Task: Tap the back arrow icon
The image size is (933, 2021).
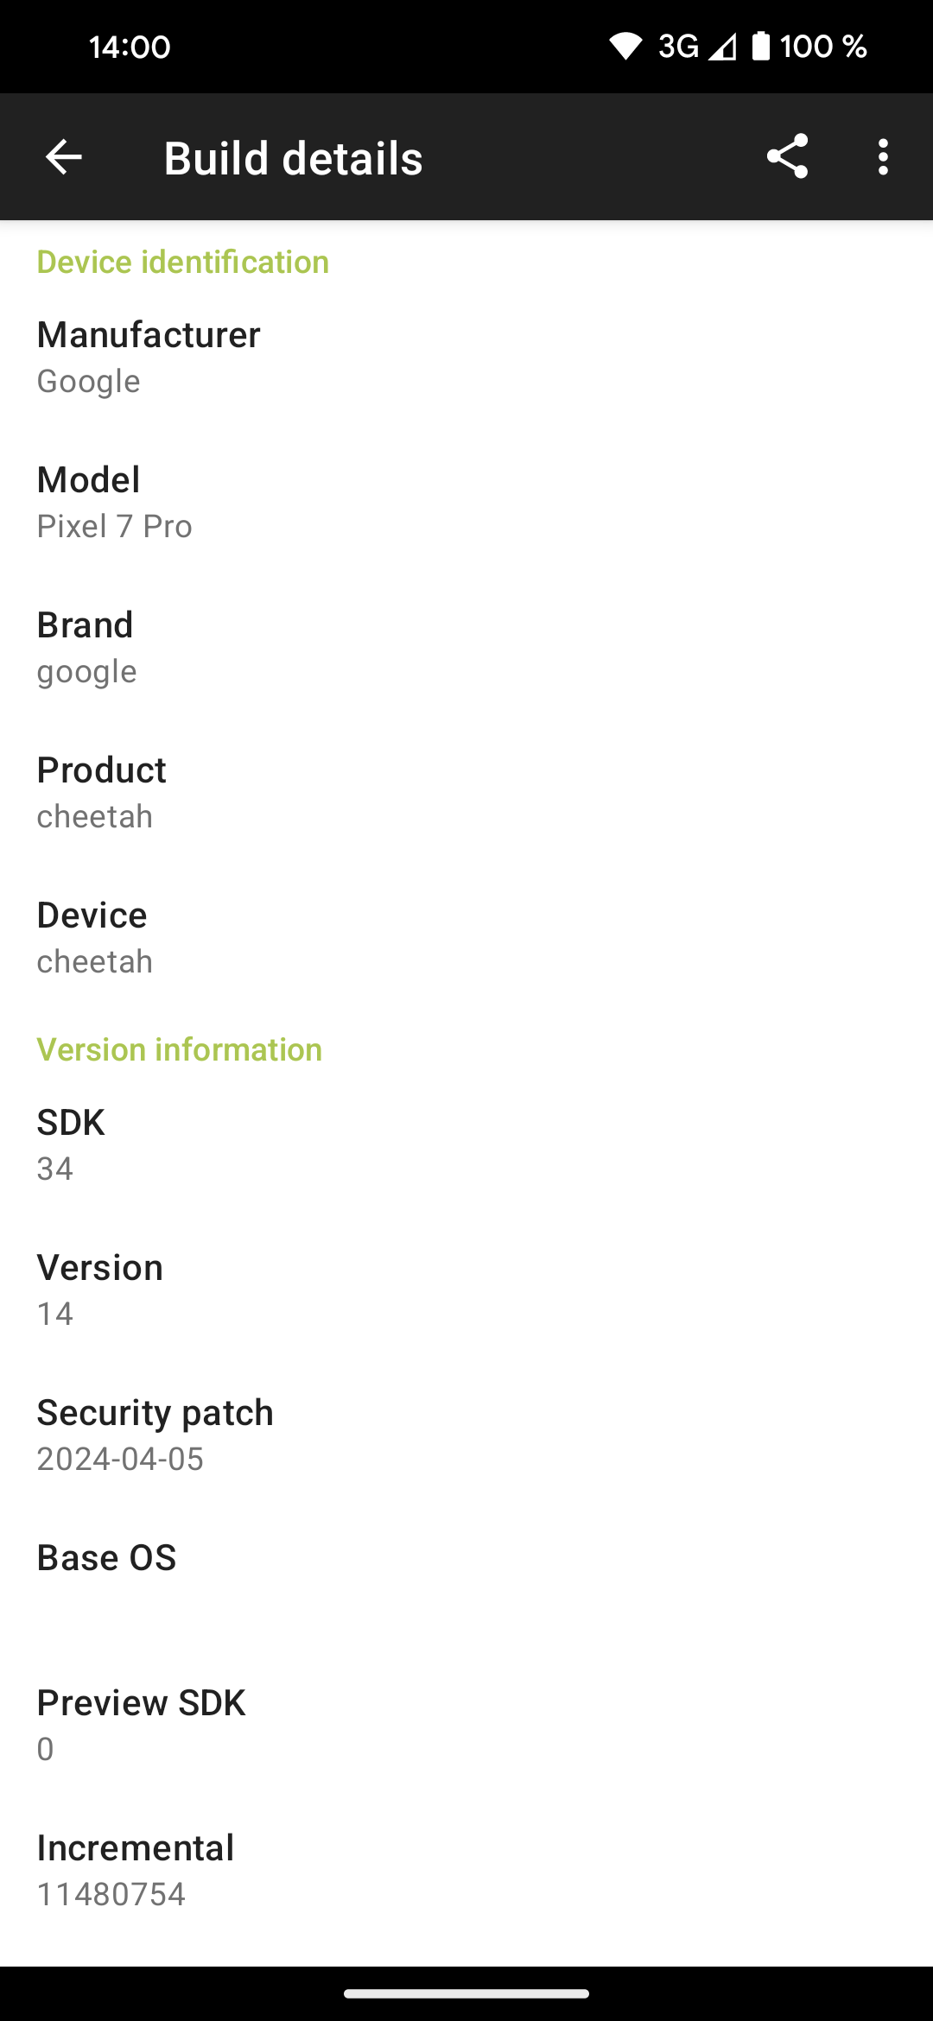Action: click(63, 157)
